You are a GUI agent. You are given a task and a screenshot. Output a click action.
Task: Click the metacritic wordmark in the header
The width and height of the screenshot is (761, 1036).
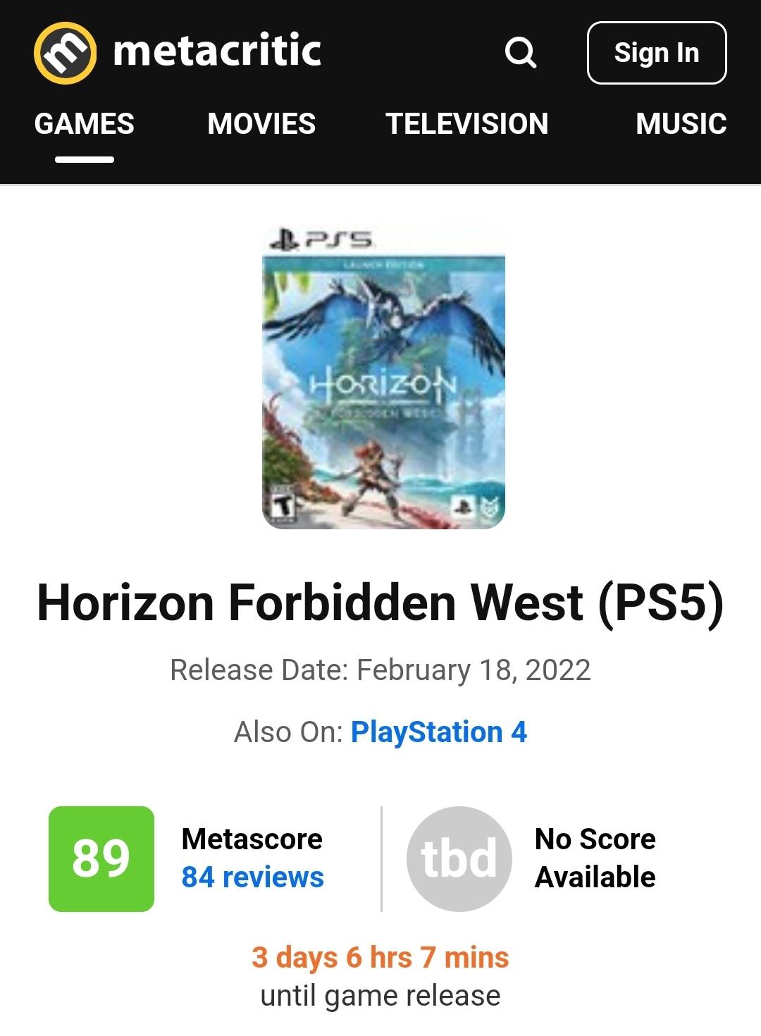[217, 51]
